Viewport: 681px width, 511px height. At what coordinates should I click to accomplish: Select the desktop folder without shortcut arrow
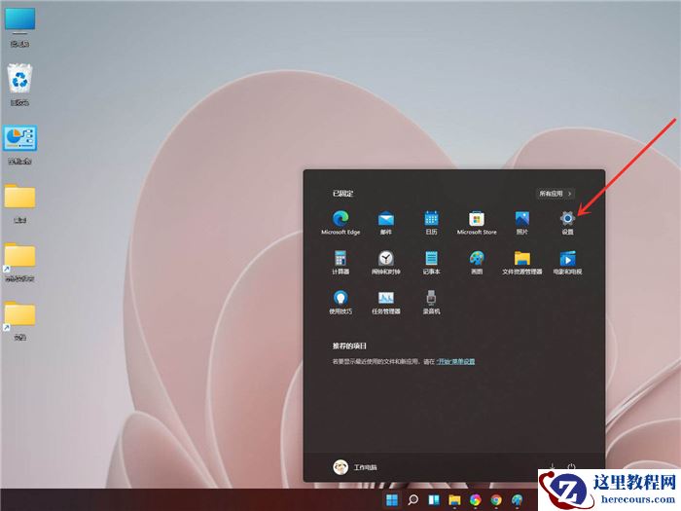point(20,203)
